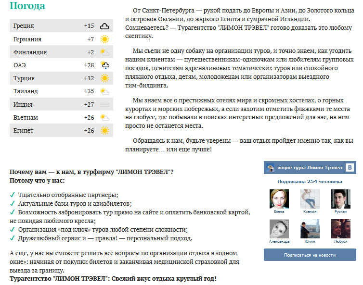
Task: Click the checkmark before 'Дружелюбный сервис'
Action: tap(12, 238)
